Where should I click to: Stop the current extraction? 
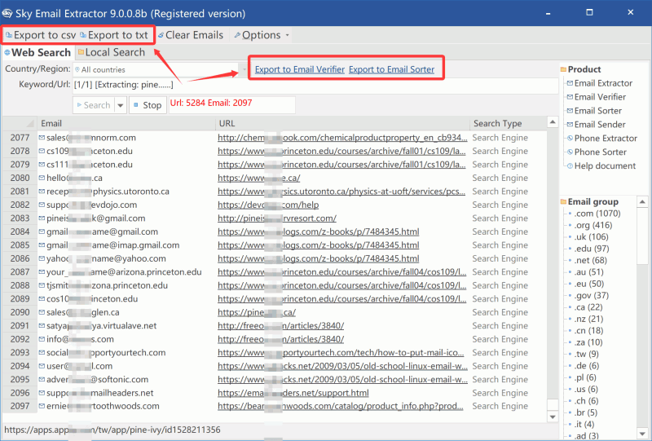[148, 105]
